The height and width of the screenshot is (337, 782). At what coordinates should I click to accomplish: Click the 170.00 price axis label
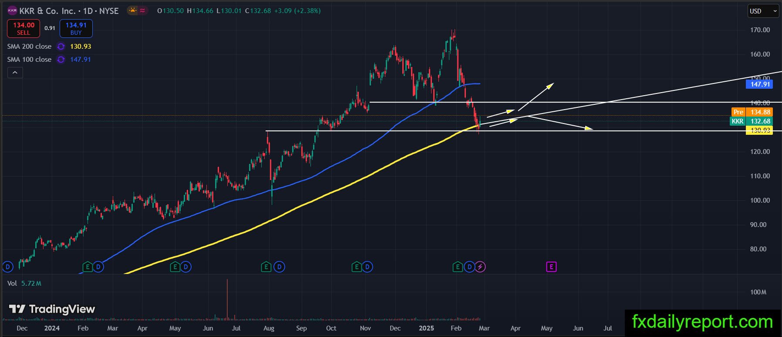pos(760,30)
